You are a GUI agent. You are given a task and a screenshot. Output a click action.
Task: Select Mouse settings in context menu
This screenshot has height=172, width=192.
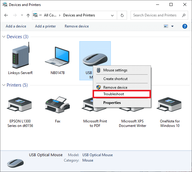click(115, 70)
